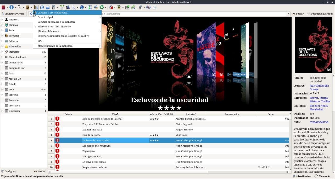Open the search box history dropdown arrow
The width and height of the screenshot is (335, 179).
pos(288,14)
